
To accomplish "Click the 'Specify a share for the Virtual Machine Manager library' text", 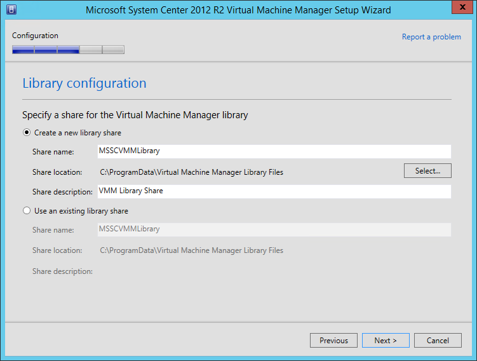I will pos(135,115).
